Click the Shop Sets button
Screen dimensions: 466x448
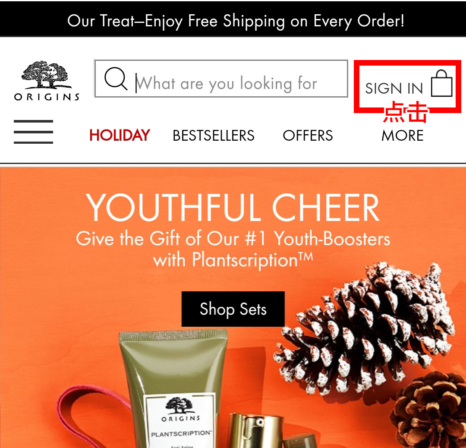[233, 309]
